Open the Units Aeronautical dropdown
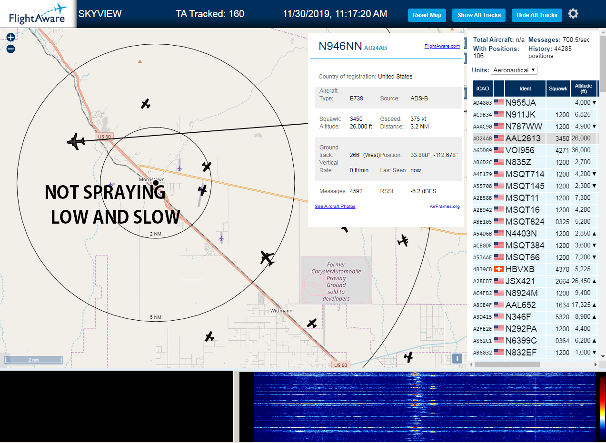The width and height of the screenshot is (606, 443). (514, 70)
